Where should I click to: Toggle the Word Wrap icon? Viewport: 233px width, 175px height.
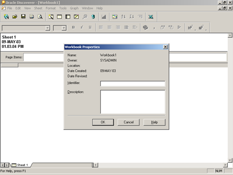135,28
